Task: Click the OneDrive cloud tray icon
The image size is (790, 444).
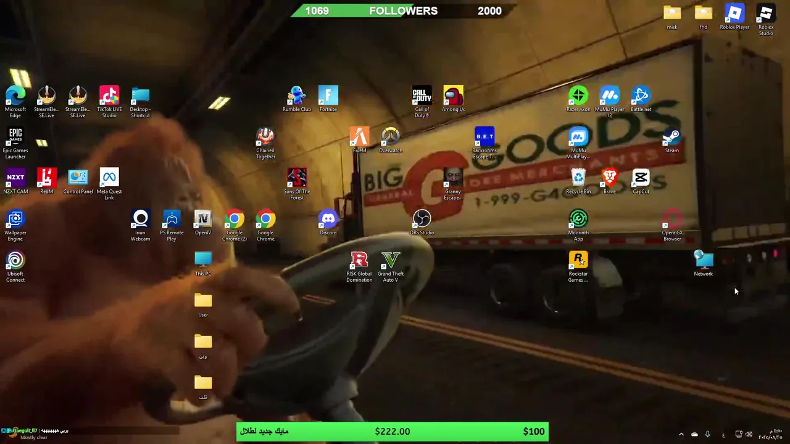Action: 694,435
